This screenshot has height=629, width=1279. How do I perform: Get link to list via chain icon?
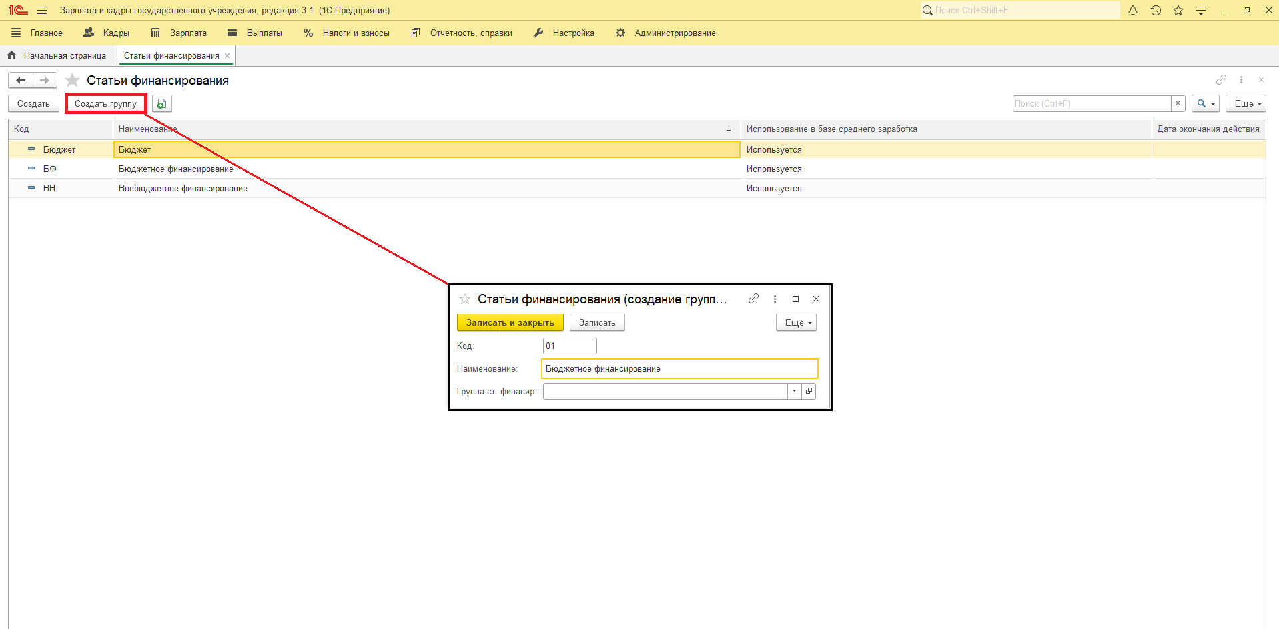click(x=1221, y=80)
